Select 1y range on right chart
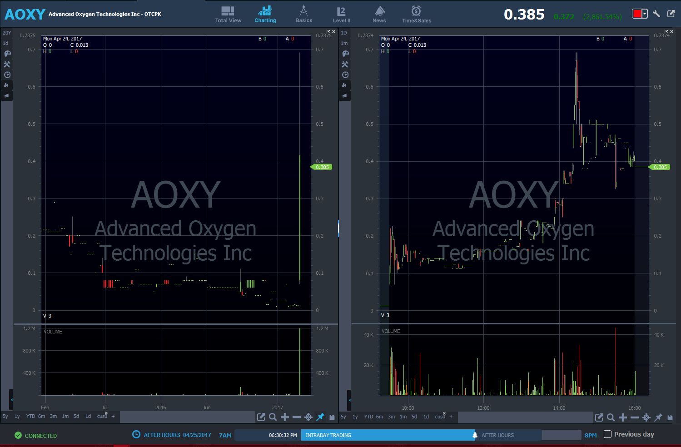681x447 pixels. (355, 417)
